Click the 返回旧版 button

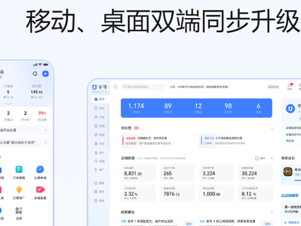click(273, 87)
